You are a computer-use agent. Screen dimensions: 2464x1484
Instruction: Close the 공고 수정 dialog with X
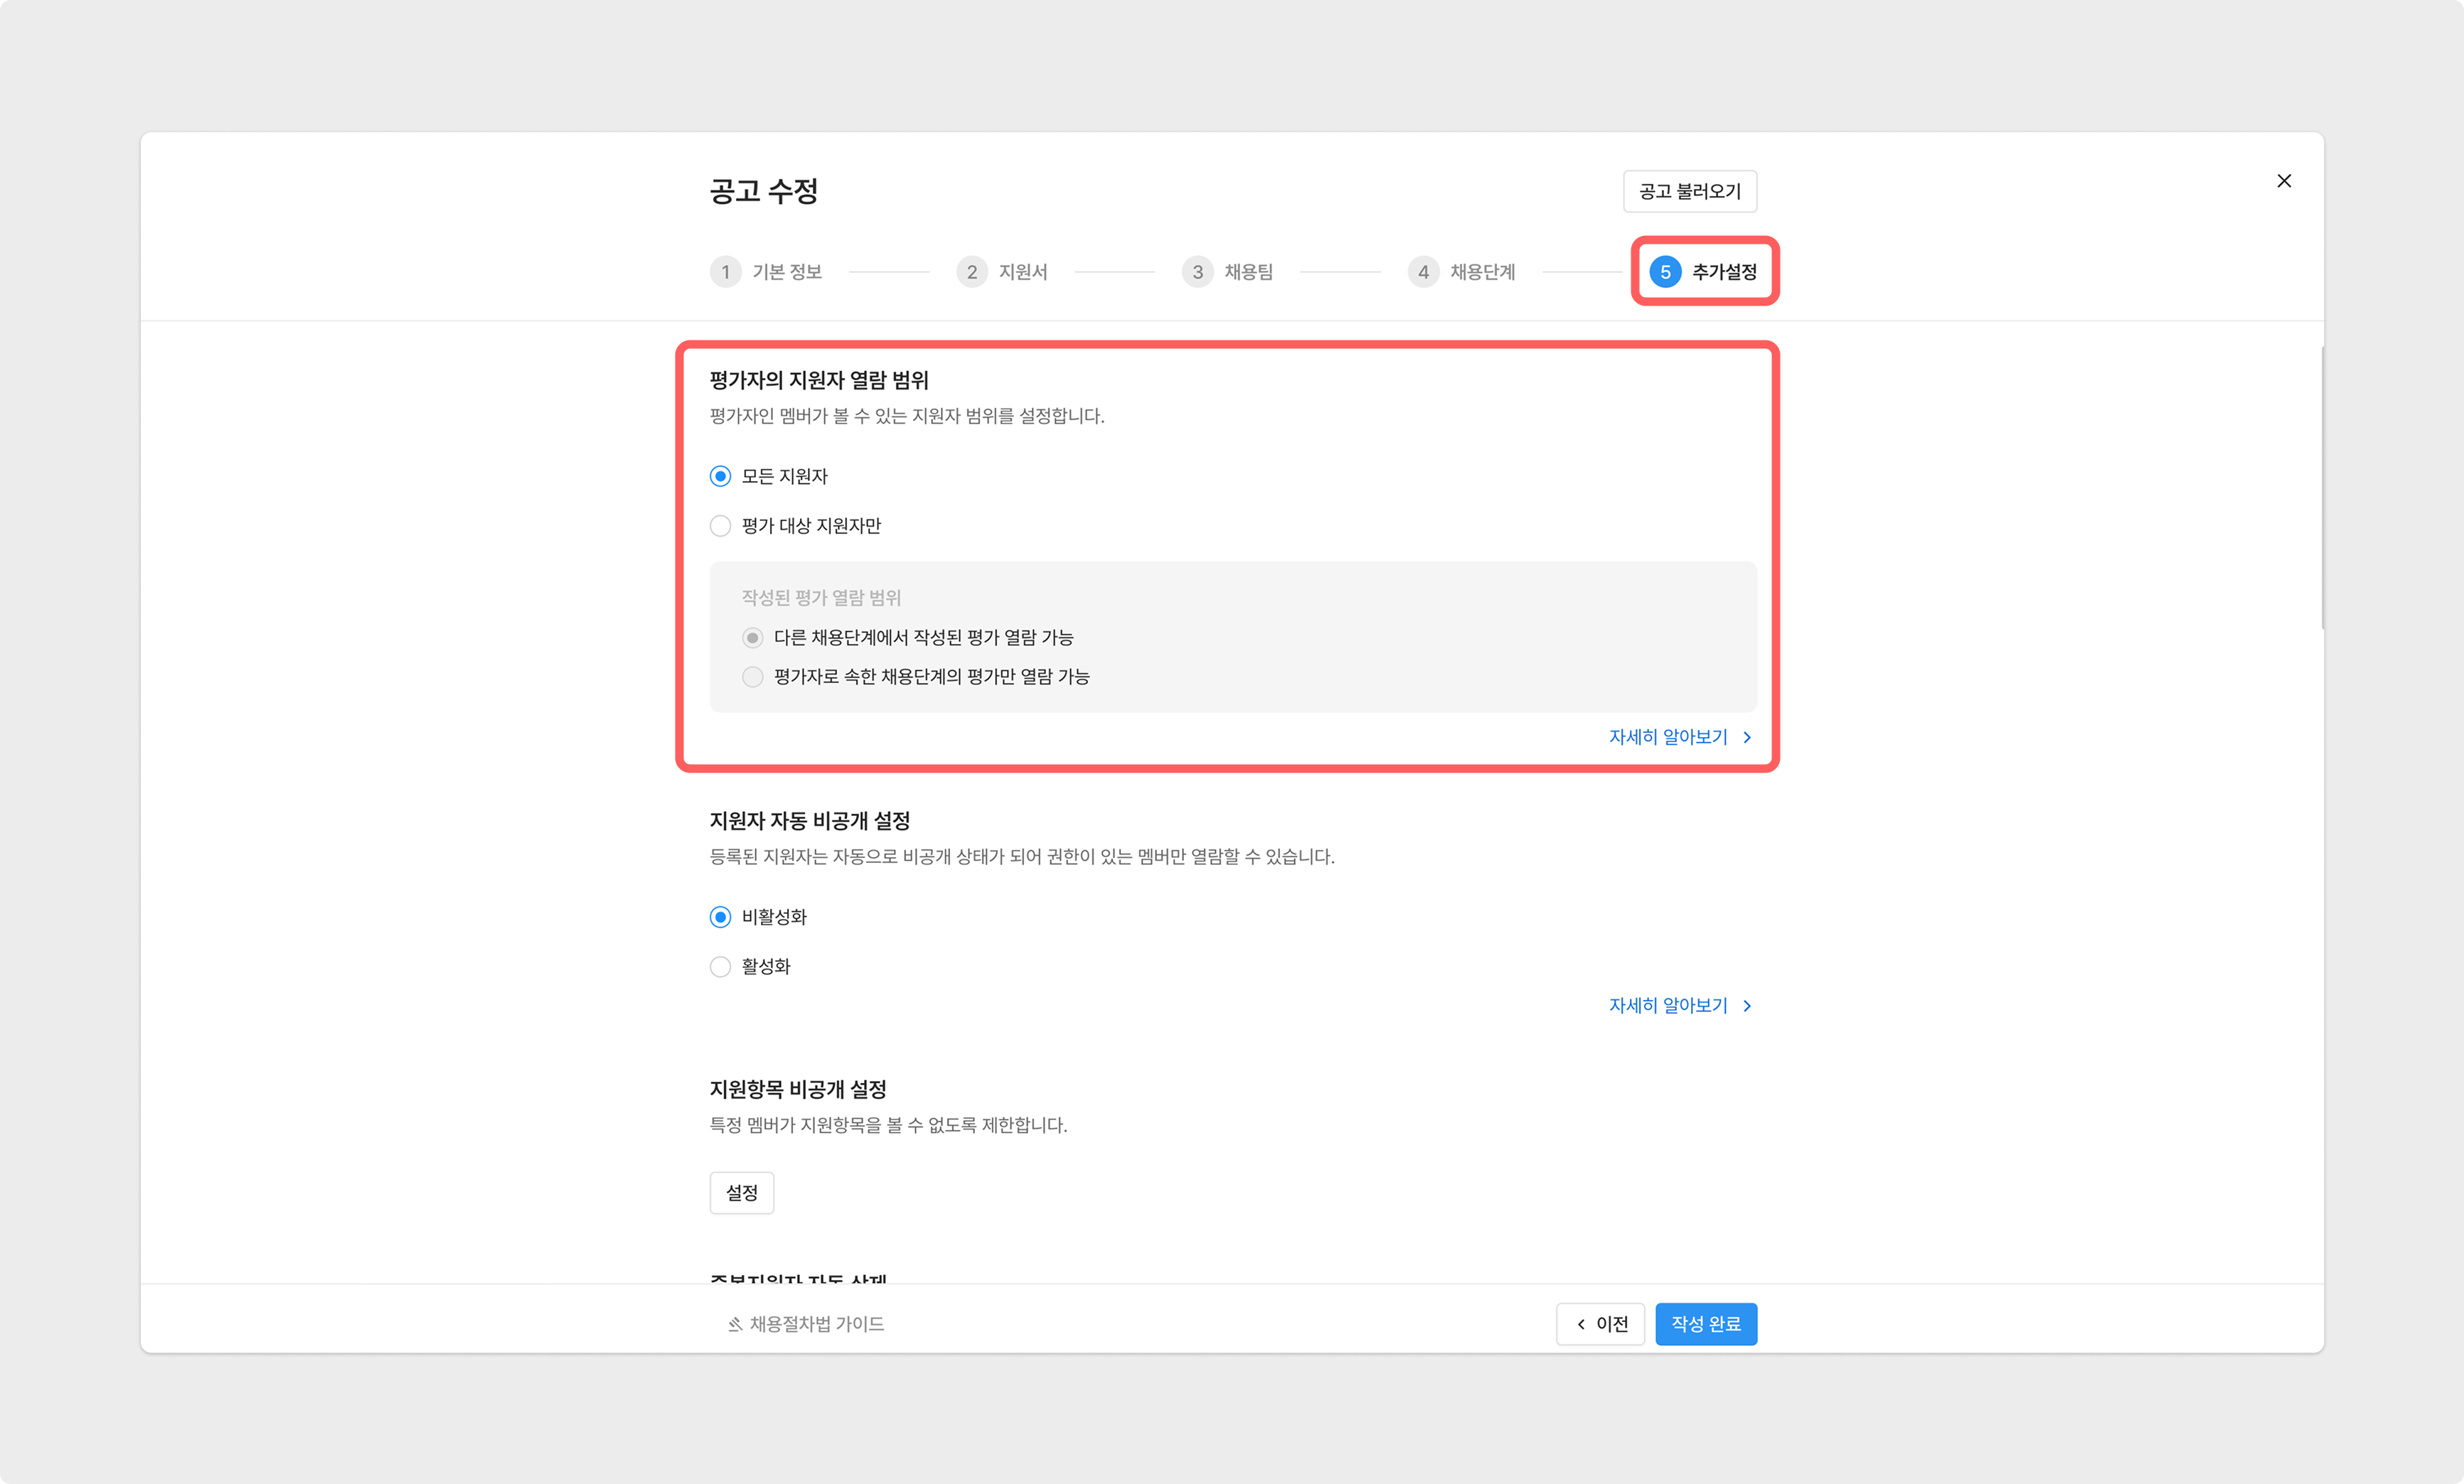(x=2284, y=181)
